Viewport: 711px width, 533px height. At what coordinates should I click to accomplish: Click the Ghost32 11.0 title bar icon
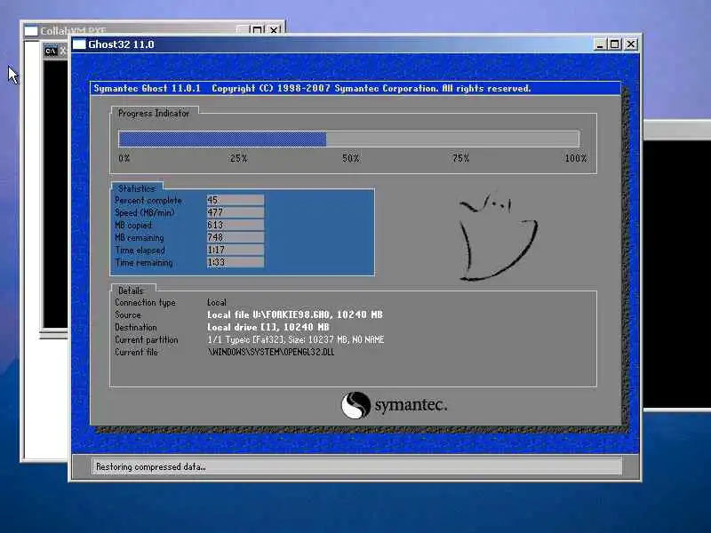(x=79, y=44)
